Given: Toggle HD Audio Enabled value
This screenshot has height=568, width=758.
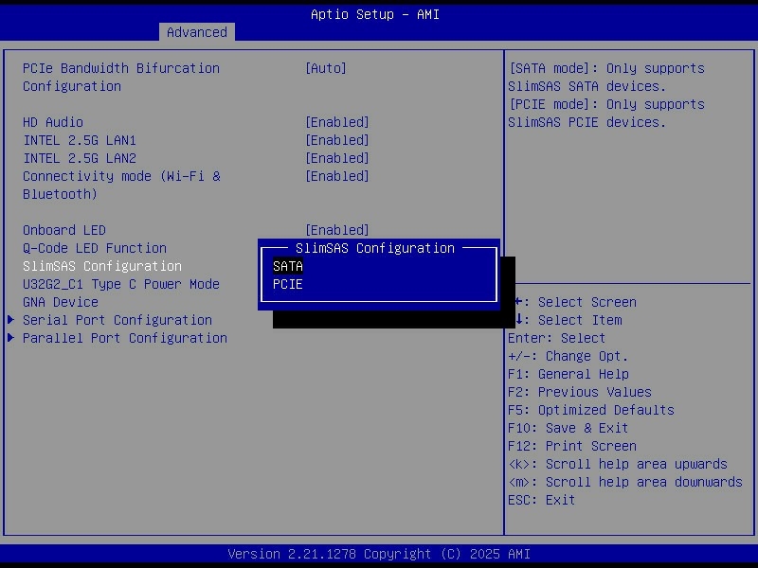Looking at the screenshot, I should point(337,122).
